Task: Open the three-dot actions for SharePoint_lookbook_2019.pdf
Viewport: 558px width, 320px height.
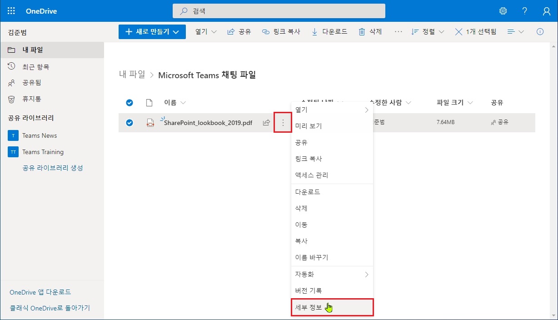Action: 283,123
